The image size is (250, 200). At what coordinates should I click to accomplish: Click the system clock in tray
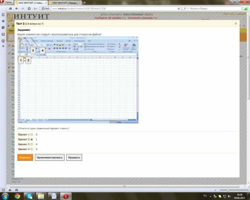tap(240, 196)
